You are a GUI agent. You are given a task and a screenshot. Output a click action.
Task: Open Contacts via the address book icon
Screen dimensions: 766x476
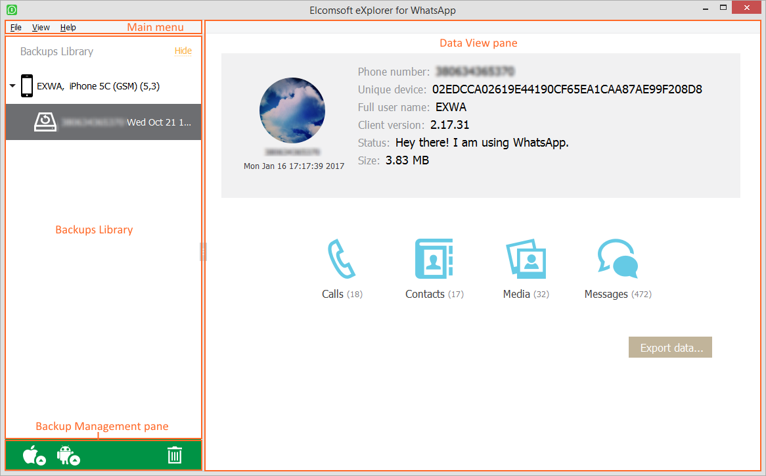pos(434,258)
